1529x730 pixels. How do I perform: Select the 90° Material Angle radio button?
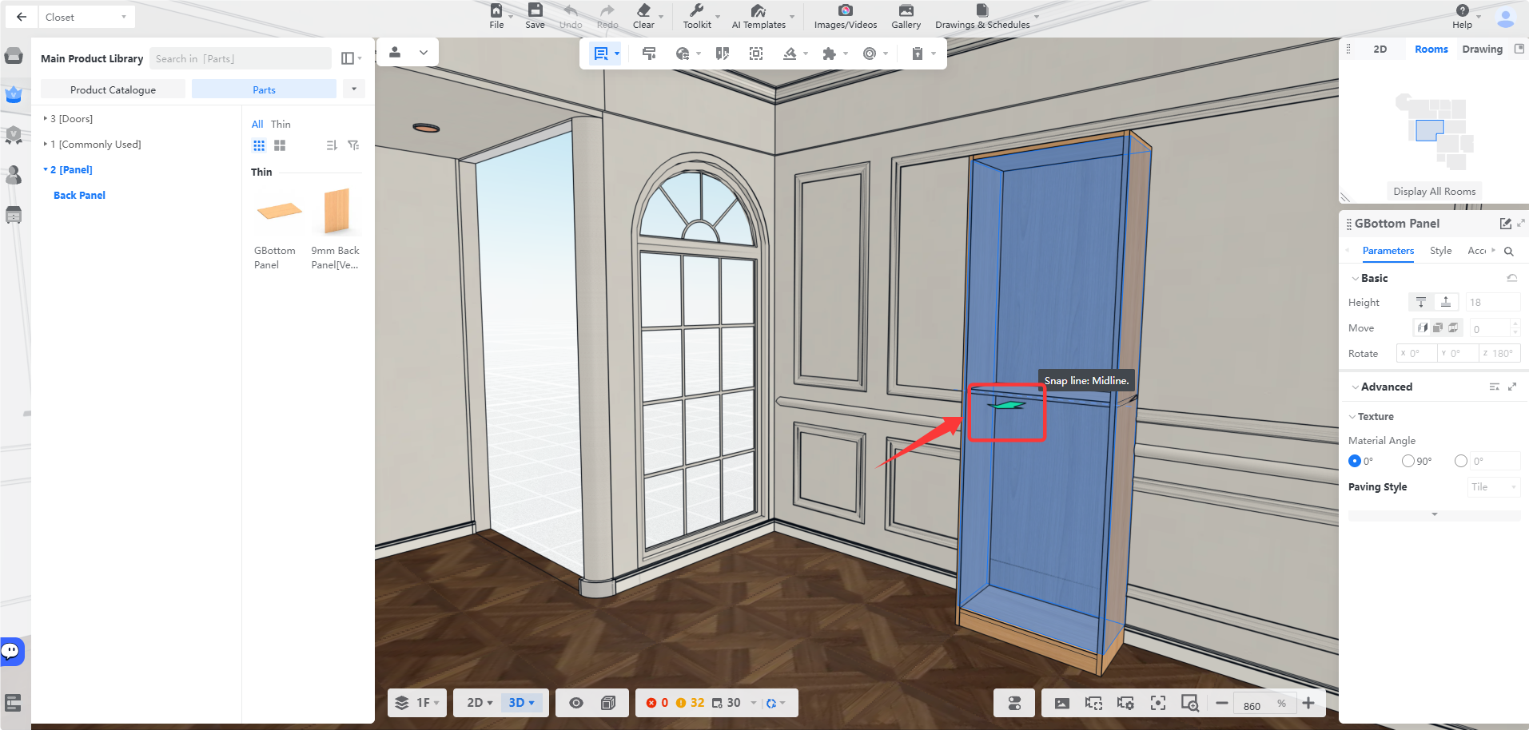1408,461
